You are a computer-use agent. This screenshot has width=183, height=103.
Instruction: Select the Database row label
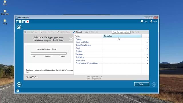tap(79, 54)
